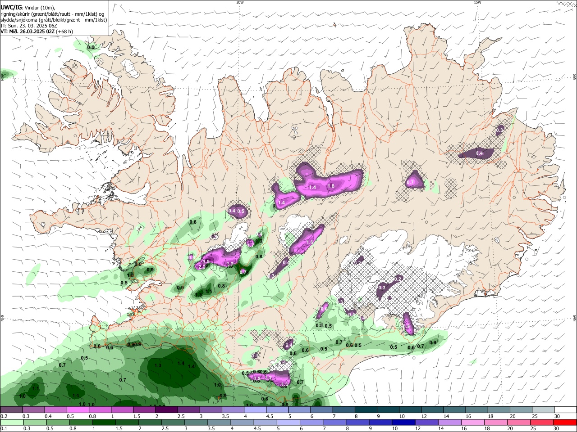The image size is (577, 432).
Task: Click the "15W" longitude label
Action: (477, 2)
